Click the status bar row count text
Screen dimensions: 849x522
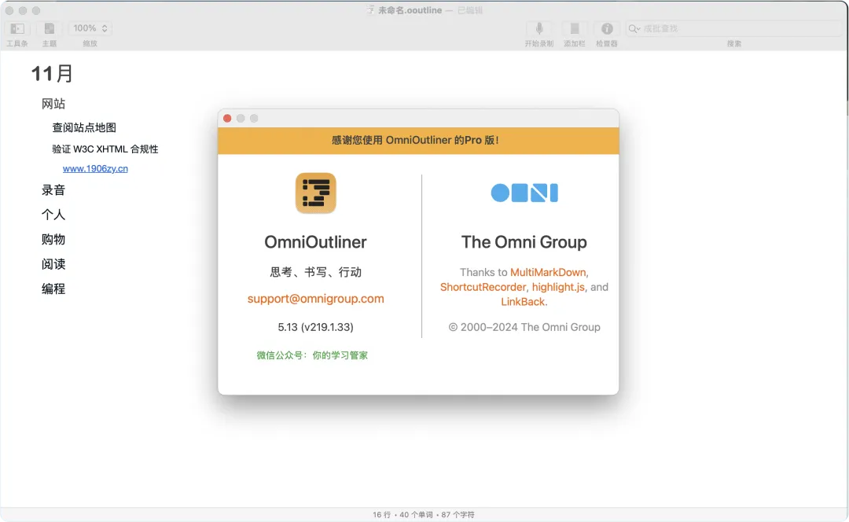coord(381,514)
